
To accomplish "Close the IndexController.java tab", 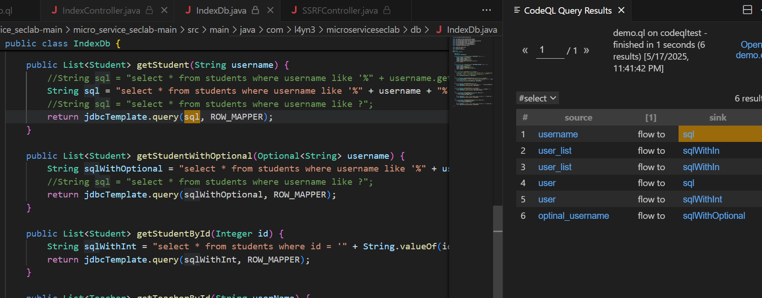I will pyautogui.click(x=164, y=10).
